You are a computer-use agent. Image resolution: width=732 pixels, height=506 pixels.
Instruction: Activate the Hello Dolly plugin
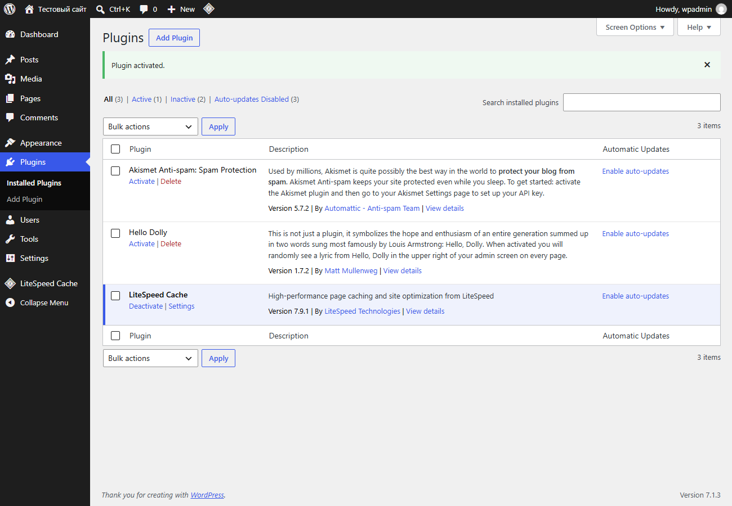tap(142, 244)
